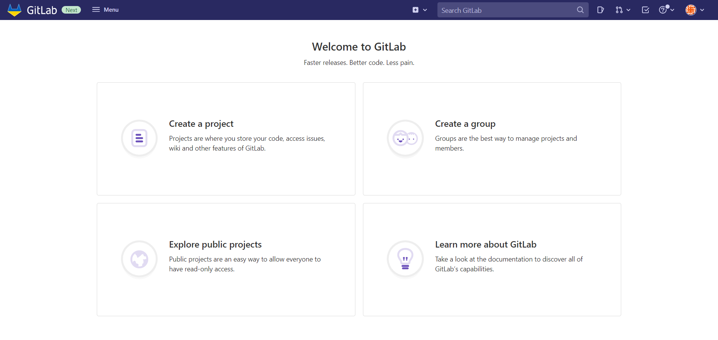The height and width of the screenshot is (340, 718).
Task: Expand the Help question mark dropdown
Action: [x=667, y=10]
